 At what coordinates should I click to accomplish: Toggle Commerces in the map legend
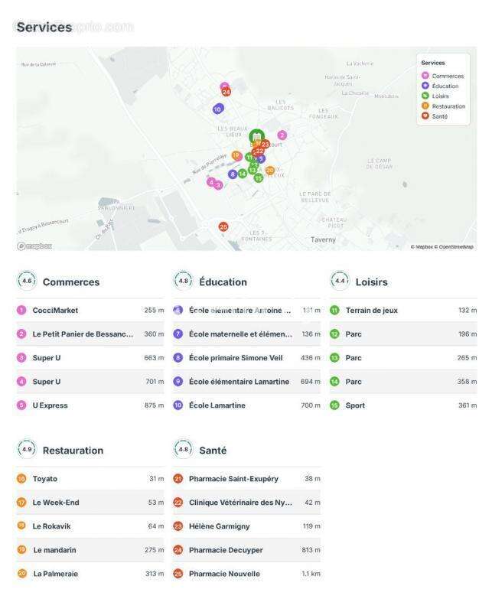[447, 76]
